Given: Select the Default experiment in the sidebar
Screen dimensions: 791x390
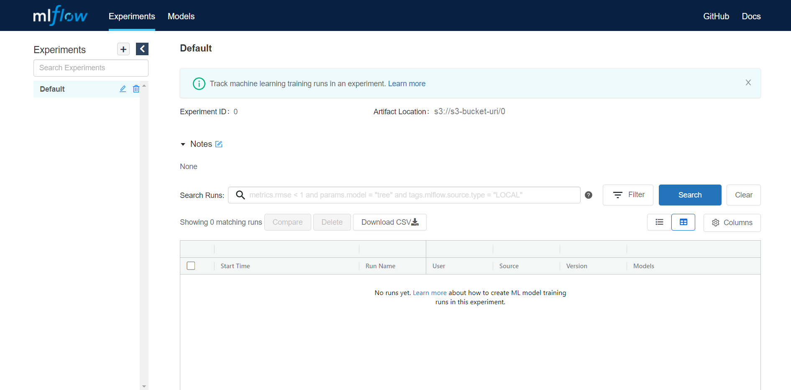Looking at the screenshot, I should (87, 89).
